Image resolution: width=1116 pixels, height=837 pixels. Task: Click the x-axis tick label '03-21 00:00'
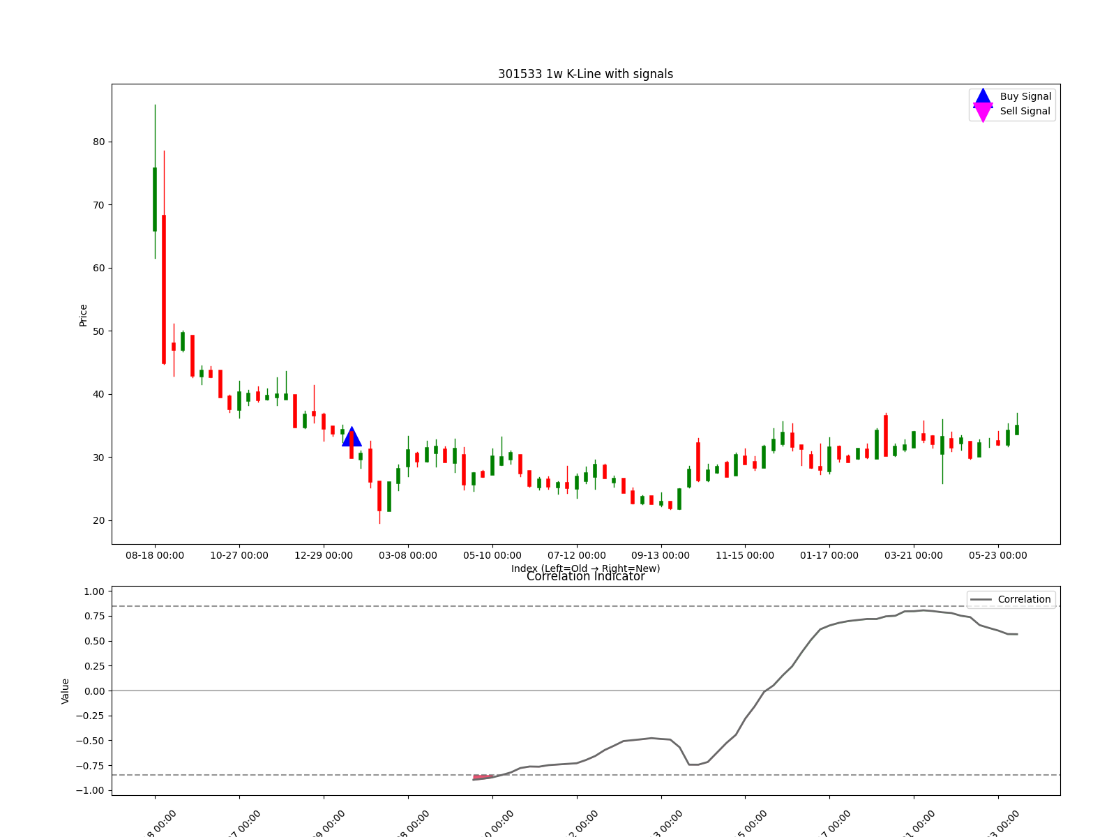coord(914,555)
